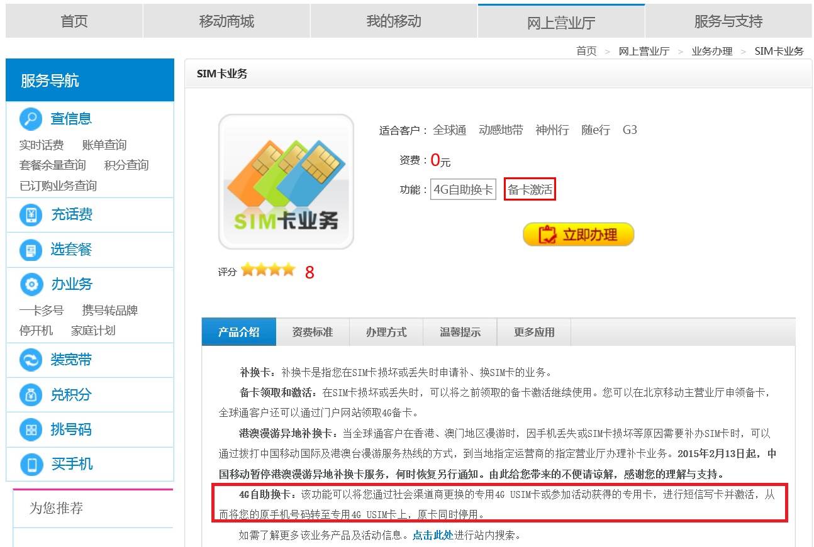Click the 点击此处 site search link
Viewport: 814px width, 547px height.
pyautogui.click(x=433, y=536)
